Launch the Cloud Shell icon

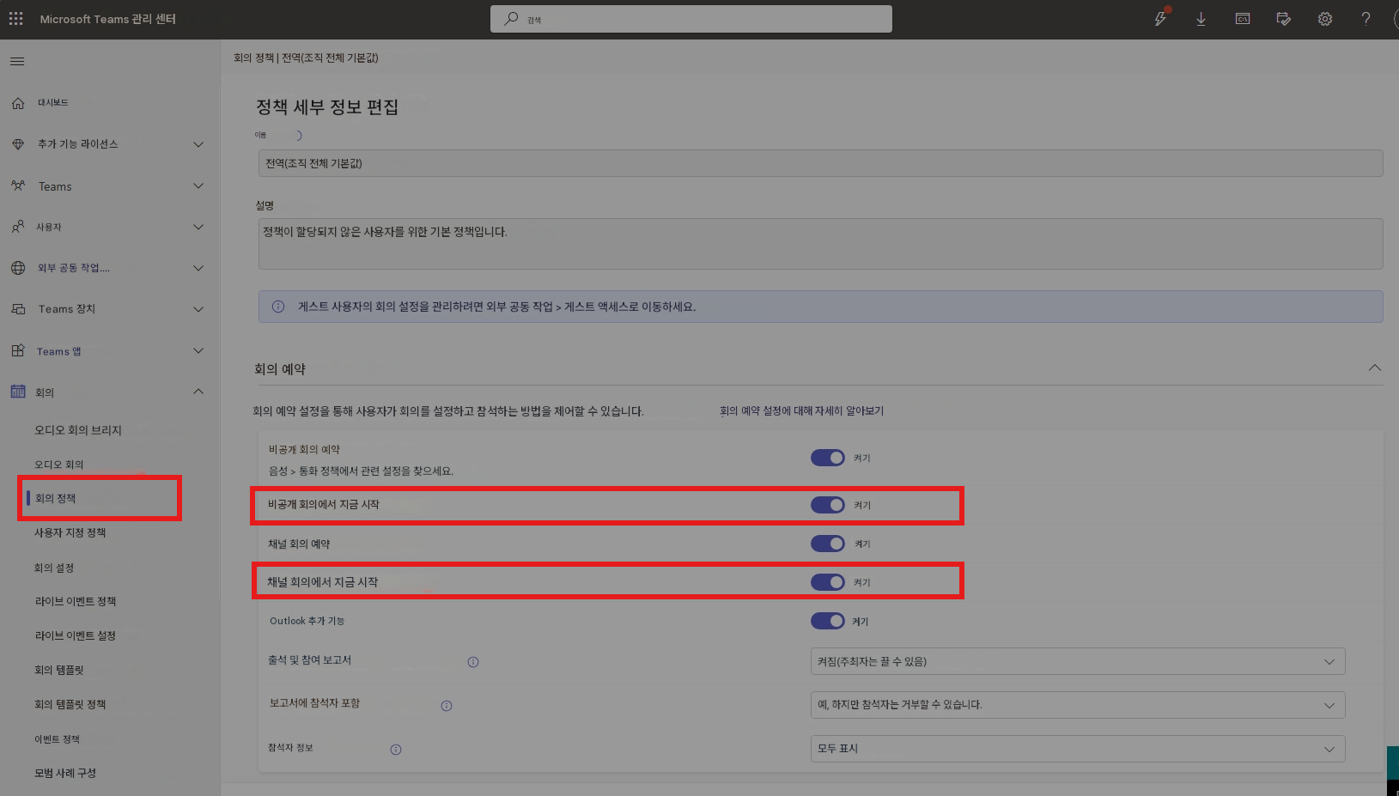(x=1243, y=19)
